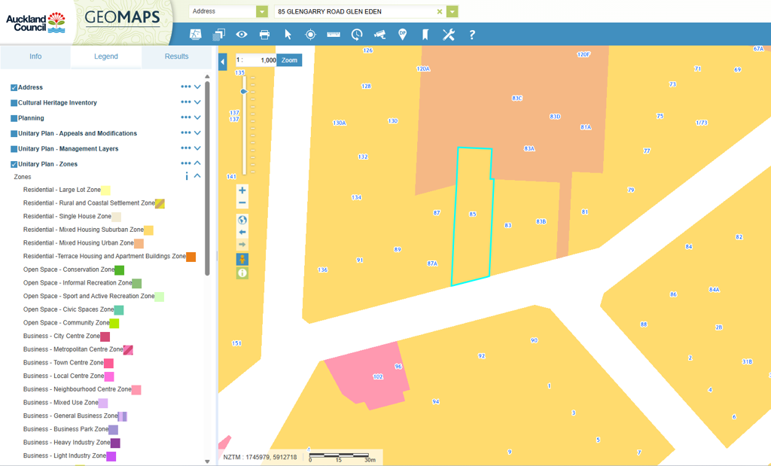Click the printer icon in the toolbar
This screenshot has height=466, width=771.
(264, 35)
